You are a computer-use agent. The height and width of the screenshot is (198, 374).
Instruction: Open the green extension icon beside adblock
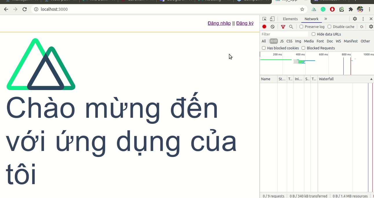coord(342,9)
